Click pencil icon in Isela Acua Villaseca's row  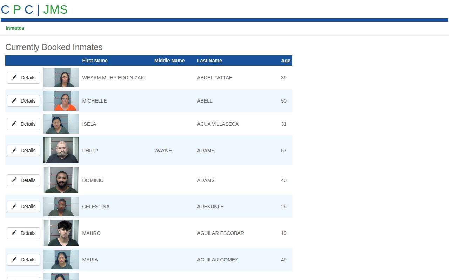14,124
